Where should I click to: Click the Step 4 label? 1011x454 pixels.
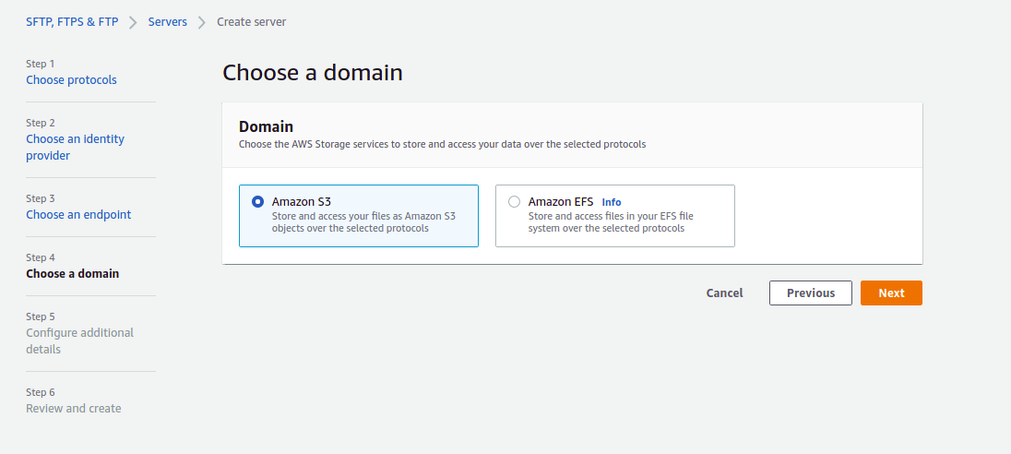[41, 257]
